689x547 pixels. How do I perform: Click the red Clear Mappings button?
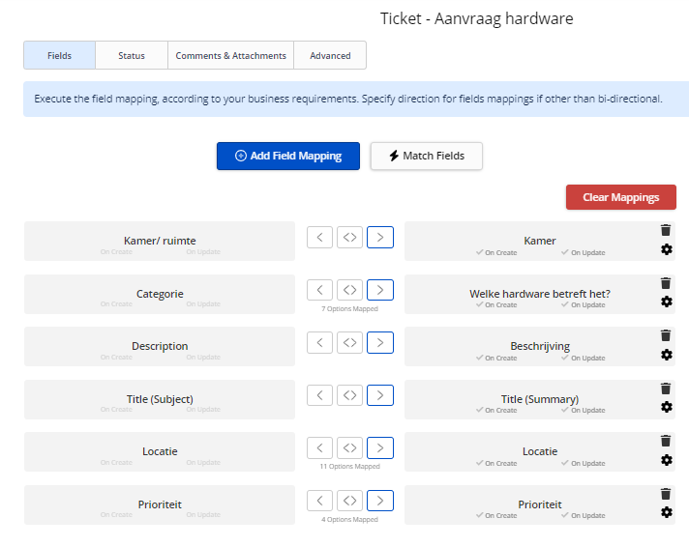click(620, 197)
